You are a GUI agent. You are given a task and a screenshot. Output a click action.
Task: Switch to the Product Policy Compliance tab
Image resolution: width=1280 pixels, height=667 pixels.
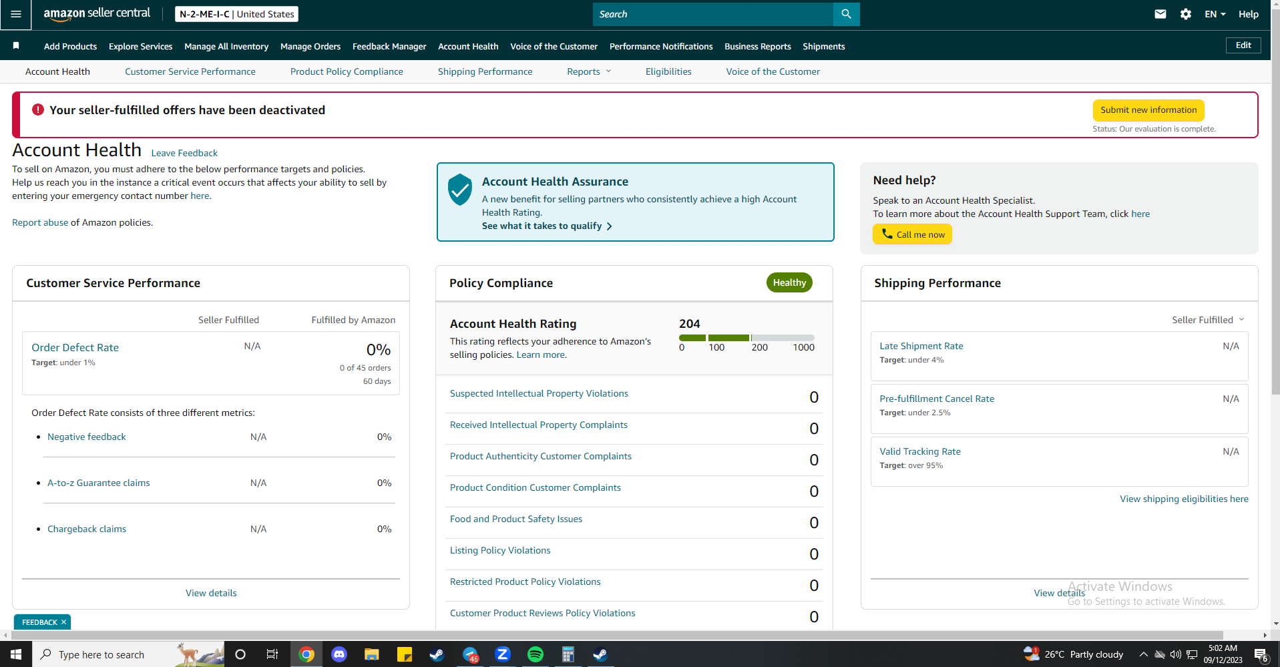click(347, 71)
